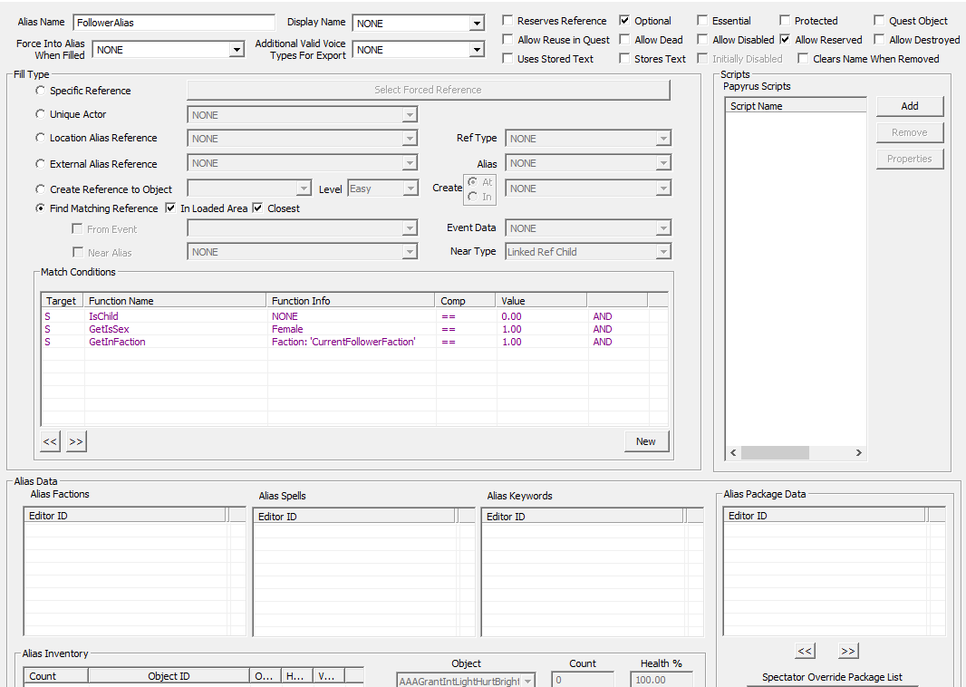Enable Clears Name When Removed

click(803, 58)
